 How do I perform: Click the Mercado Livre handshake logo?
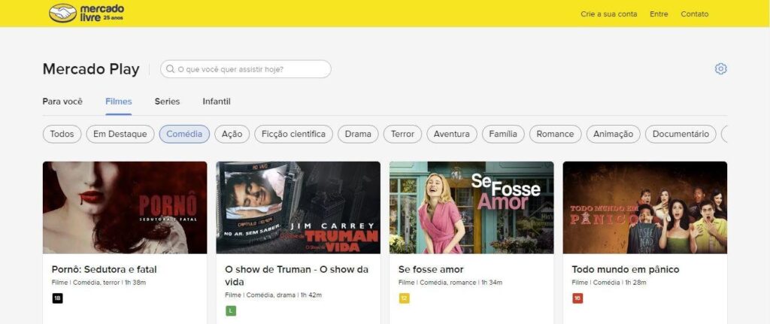click(x=63, y=14)
